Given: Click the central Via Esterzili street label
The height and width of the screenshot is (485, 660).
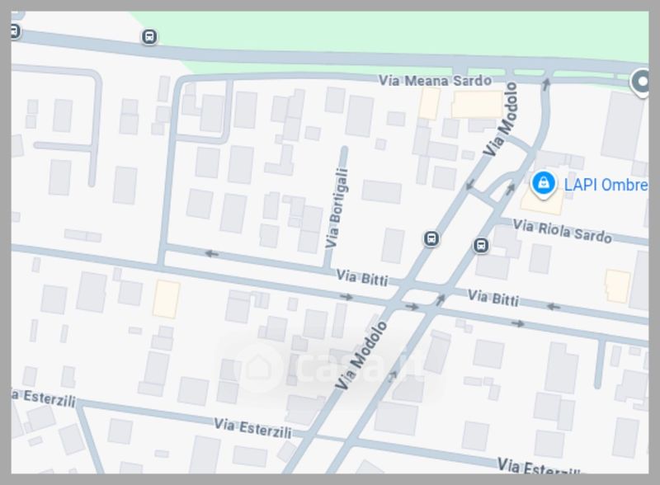Looking at the screenshot, I should (x=252, y=427).
